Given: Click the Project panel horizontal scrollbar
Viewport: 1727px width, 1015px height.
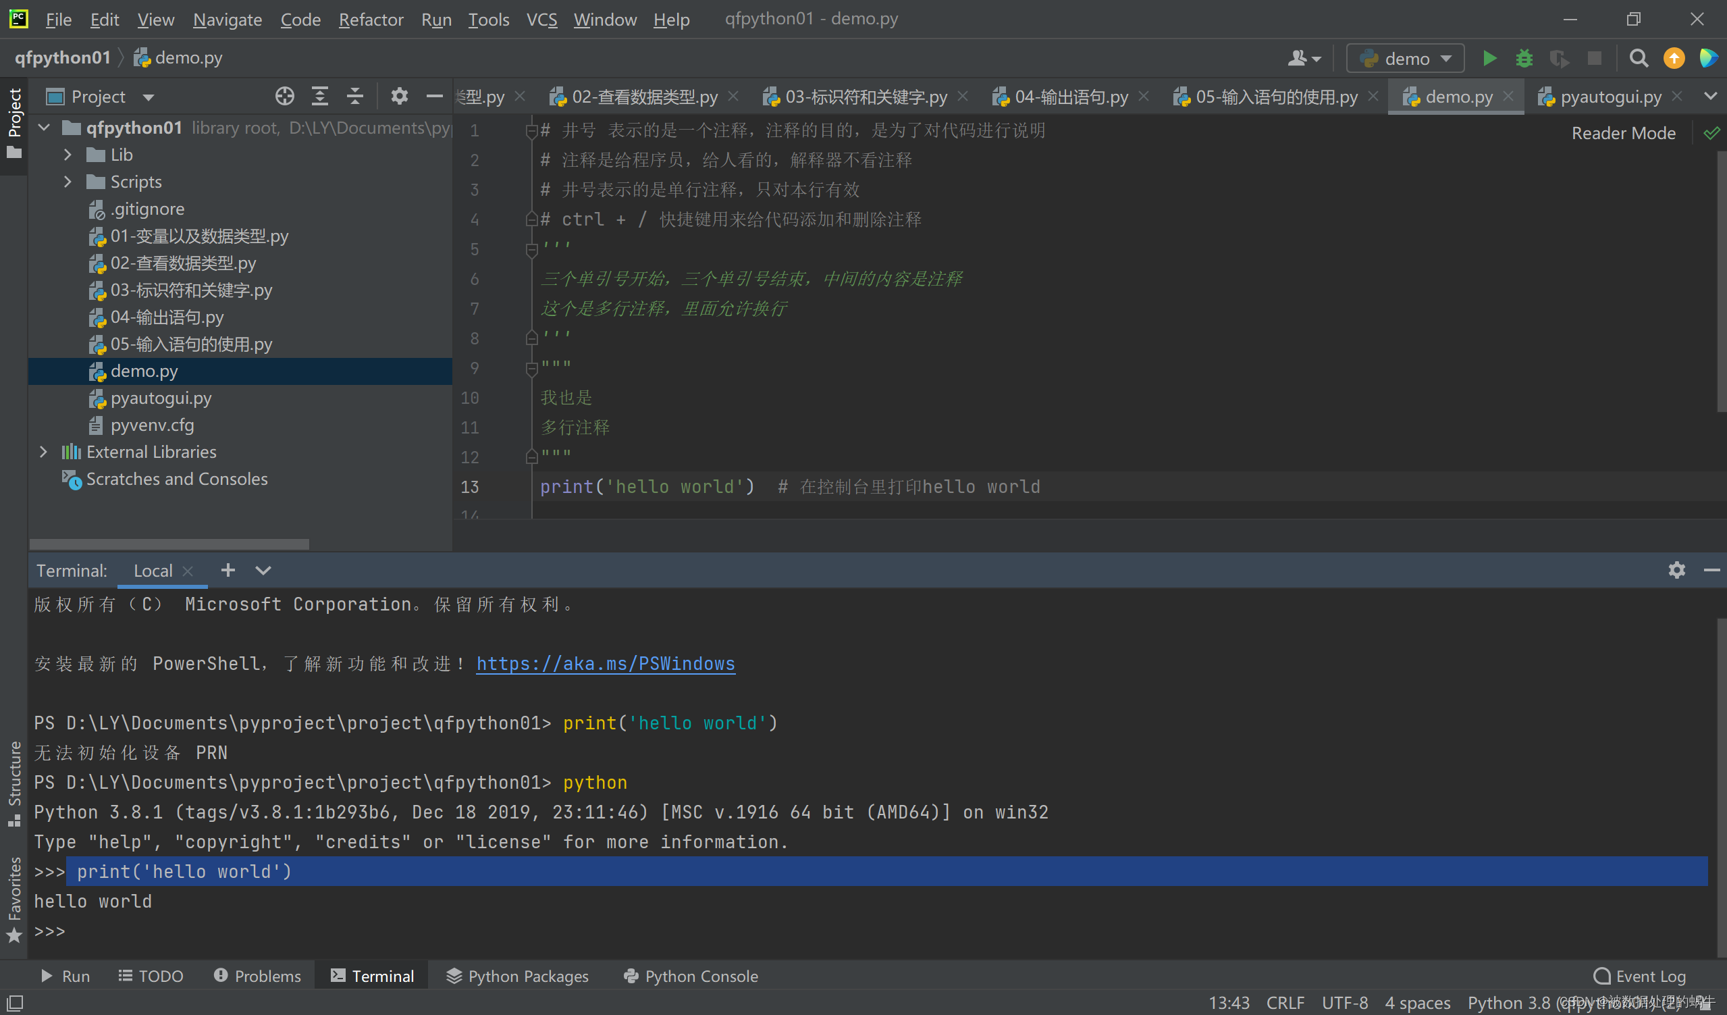Looking at the screenshot, I should 169,544.
